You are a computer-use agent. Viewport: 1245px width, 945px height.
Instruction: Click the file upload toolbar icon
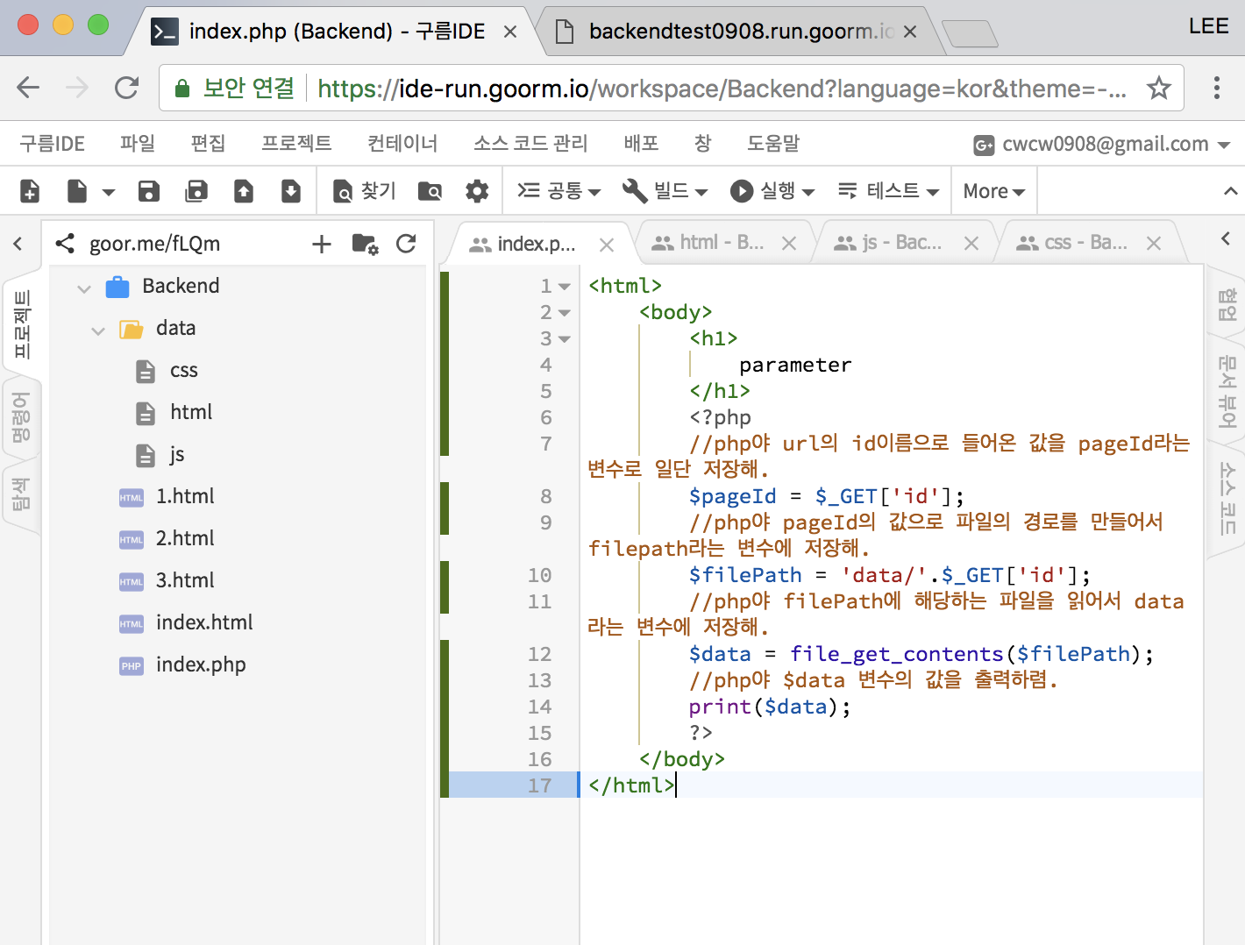(x=244, y=190)
